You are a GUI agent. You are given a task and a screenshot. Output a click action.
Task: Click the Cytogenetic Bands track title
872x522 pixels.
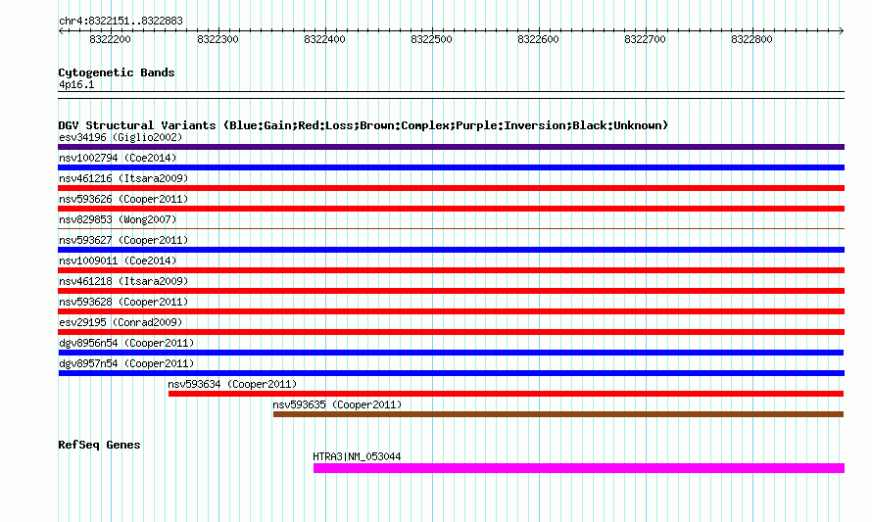click(117, 72)
